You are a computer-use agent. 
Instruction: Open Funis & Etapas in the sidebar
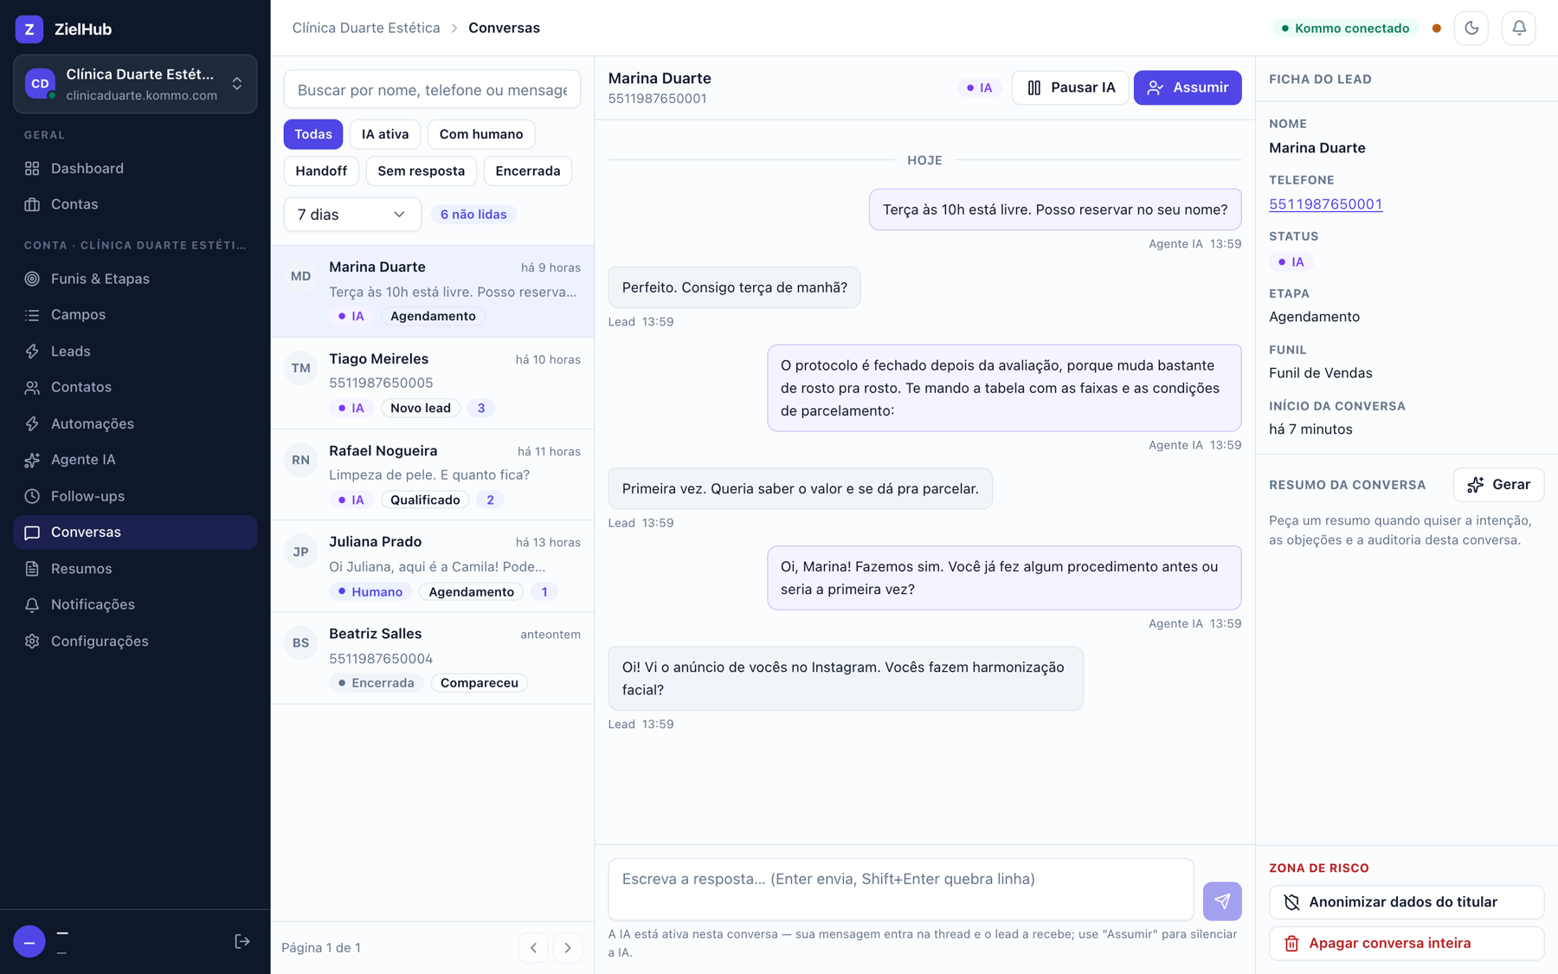[x=135, y=279]
